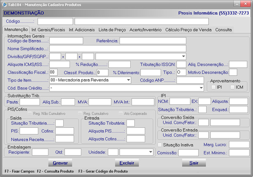Click the Sair button
The height and width of the screenshot is (177, 253).
(x=194, y=163)
